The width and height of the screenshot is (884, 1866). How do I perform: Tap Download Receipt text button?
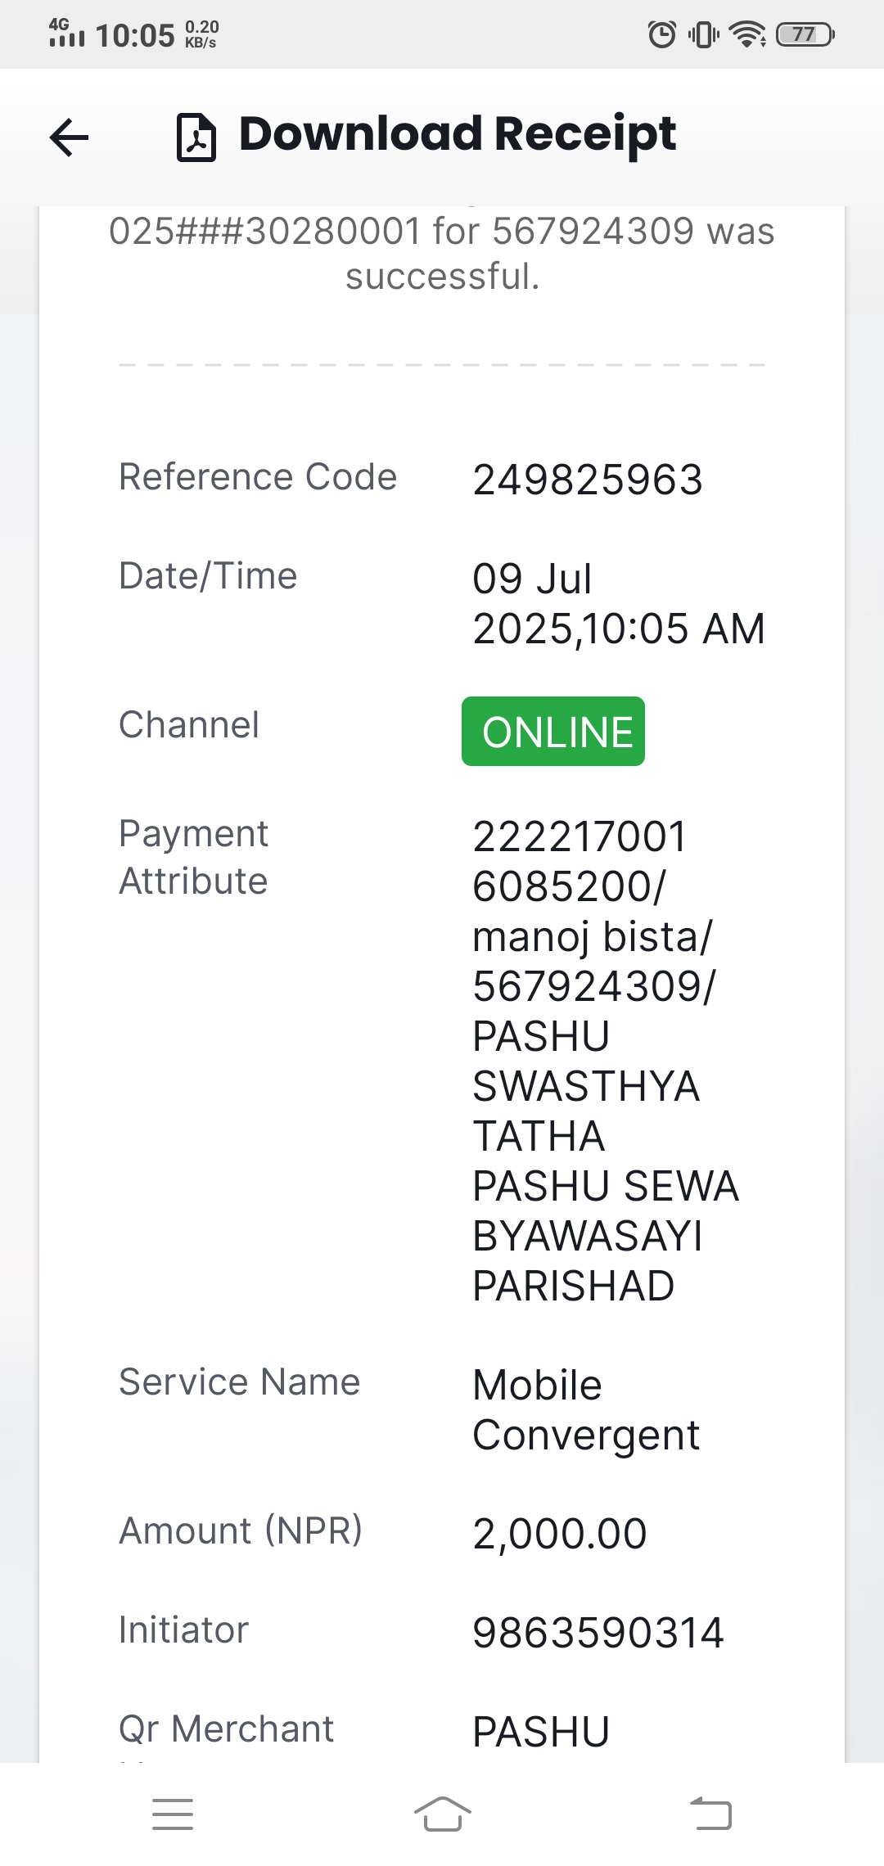click(x=458, y=133)
